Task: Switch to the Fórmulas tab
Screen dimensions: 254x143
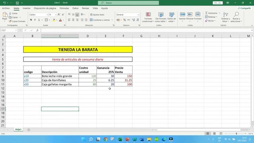Action: click(64, 8)
